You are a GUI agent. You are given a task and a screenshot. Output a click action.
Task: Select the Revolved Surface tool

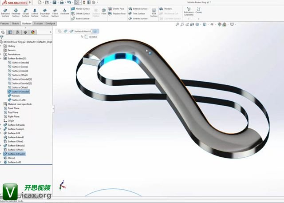point(16,13)
